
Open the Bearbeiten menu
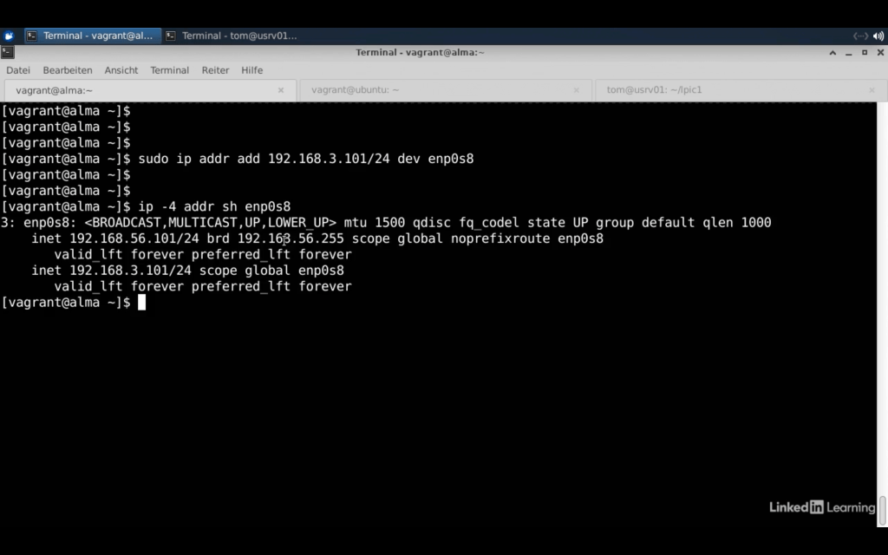pyautogui.click(x=68, y=70)
